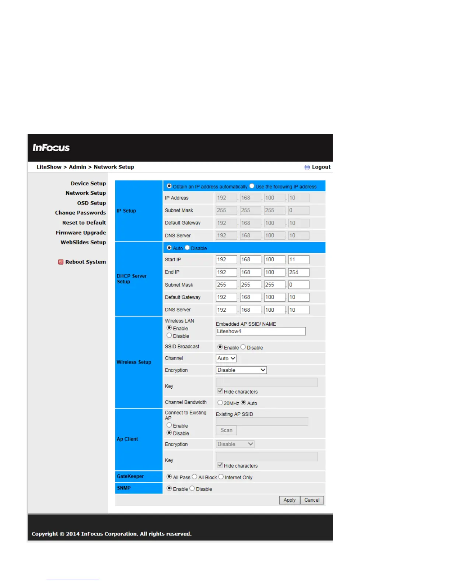Toggle Hide characters for Ap Client key
The height and width of the screenshot is (583, 451).
click(220, 465)
